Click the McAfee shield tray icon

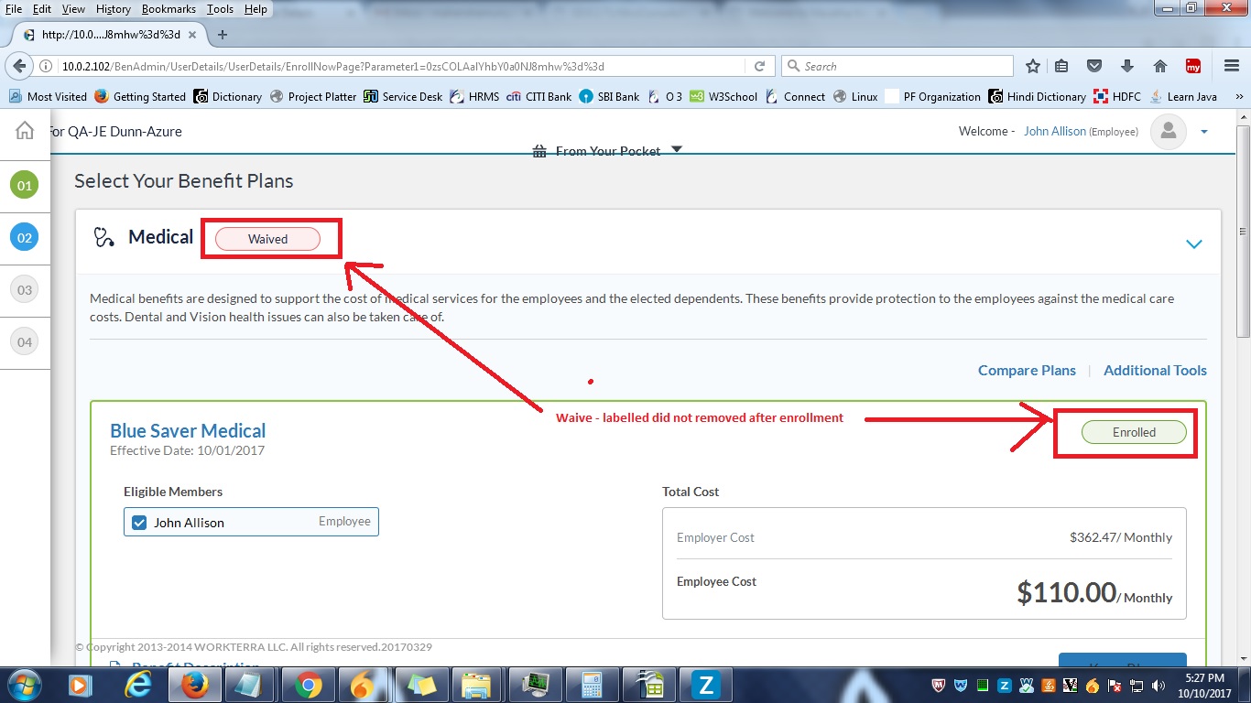(938, 686)
